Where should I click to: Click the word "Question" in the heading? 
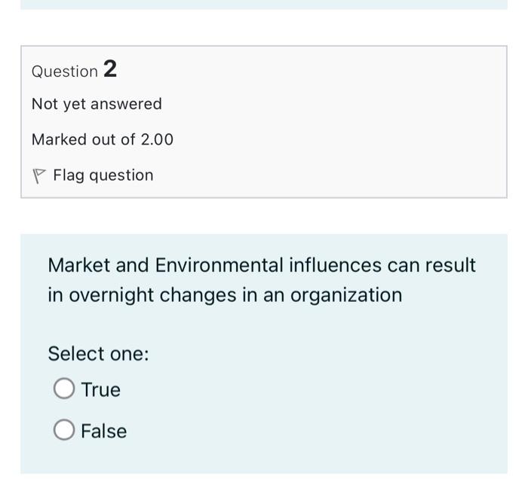click(x=65, y=72)
